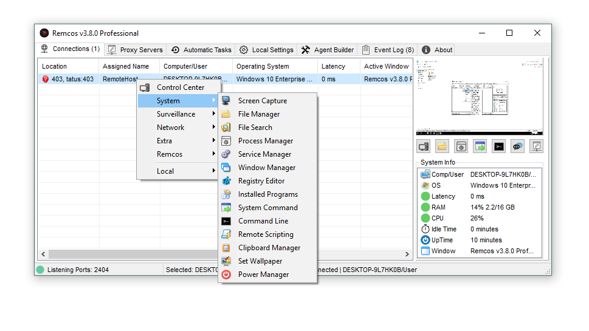This screenshot has width=589, height=331.
Task: Click the Set Wallpaper icon in submenu
Action: (226, 261)
